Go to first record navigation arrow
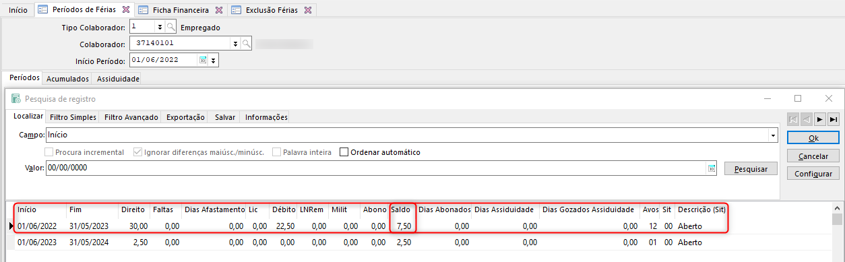845x262 pixels. [793, 119]
